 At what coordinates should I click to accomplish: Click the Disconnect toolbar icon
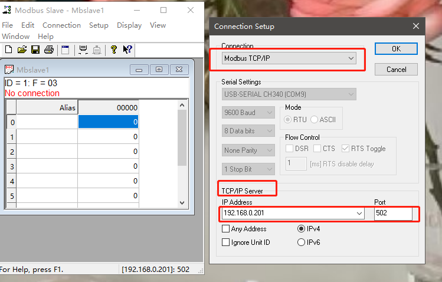pos(97,50)
